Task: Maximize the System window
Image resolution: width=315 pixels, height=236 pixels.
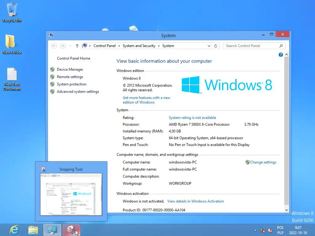Action: pyautogui.click(x=271, y=34)
